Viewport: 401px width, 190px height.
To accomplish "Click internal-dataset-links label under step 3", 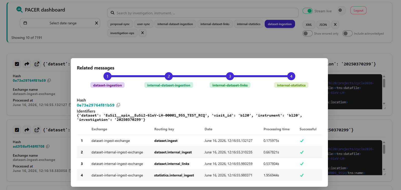I will [x=230, y=85].
